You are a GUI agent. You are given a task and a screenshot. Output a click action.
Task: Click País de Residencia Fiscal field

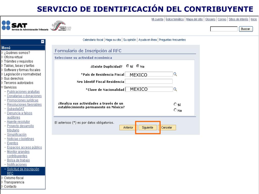point(149,74)
